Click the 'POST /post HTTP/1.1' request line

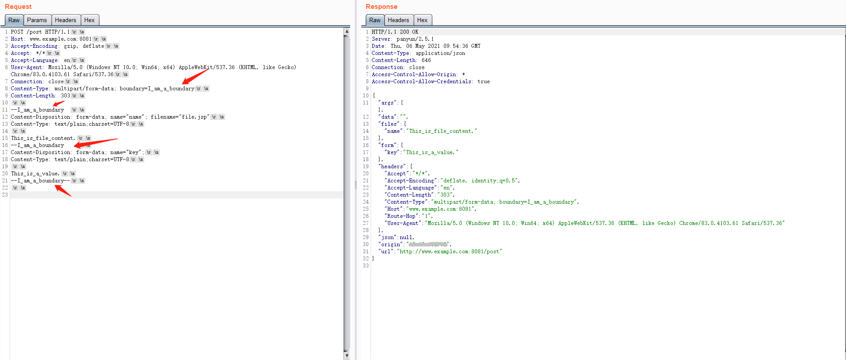[x=40, y=32]
